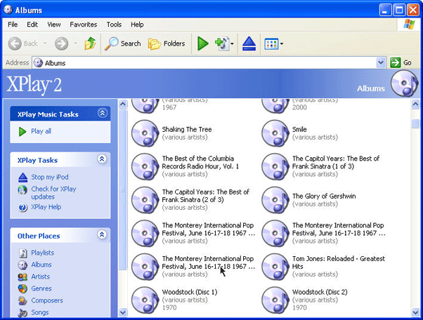The height and width of the screenshot is (320, 423).
Task: Click the Stop my iPod link
Action: pyautogui.click(x=50, y=177)
